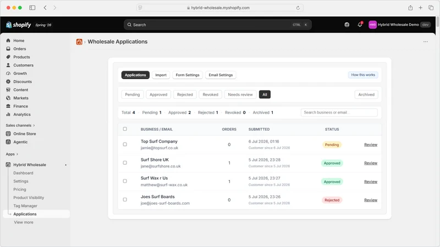
Task: Open the Sidekick assistant icon in top bar
Action: pyautogui.click(x=347, y=25)
